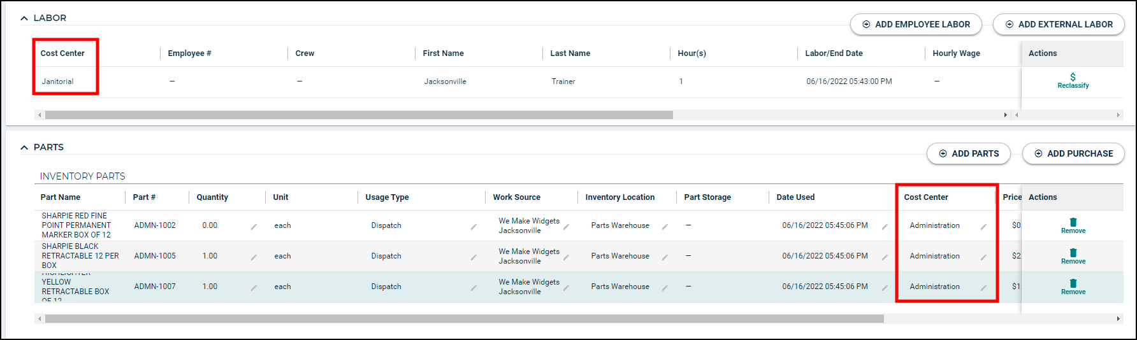
Task: Select the Jacksonville first name cell
Action: tap(445, 81)
